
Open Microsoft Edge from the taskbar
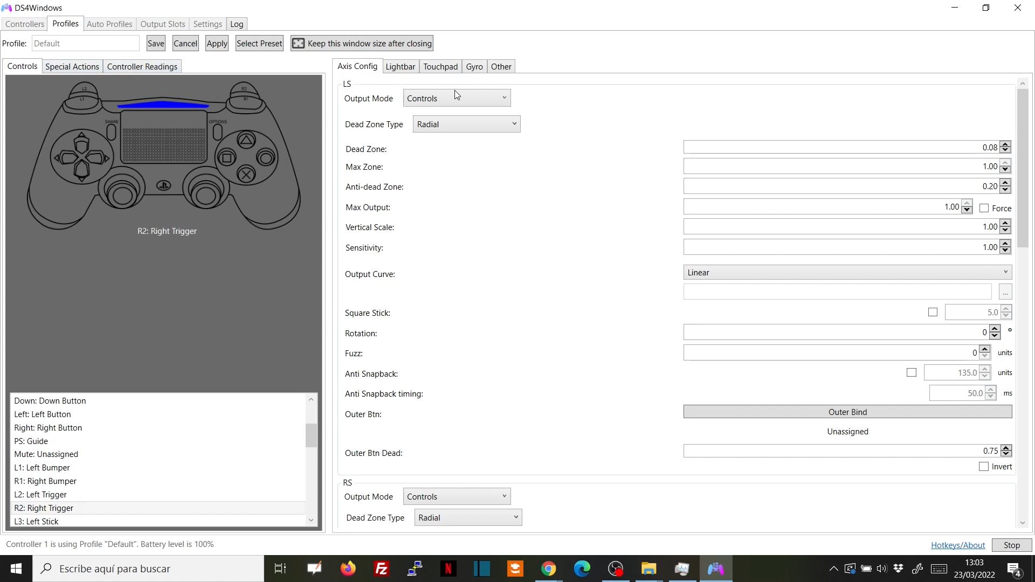pyautogui.click(x=582, y=569)
